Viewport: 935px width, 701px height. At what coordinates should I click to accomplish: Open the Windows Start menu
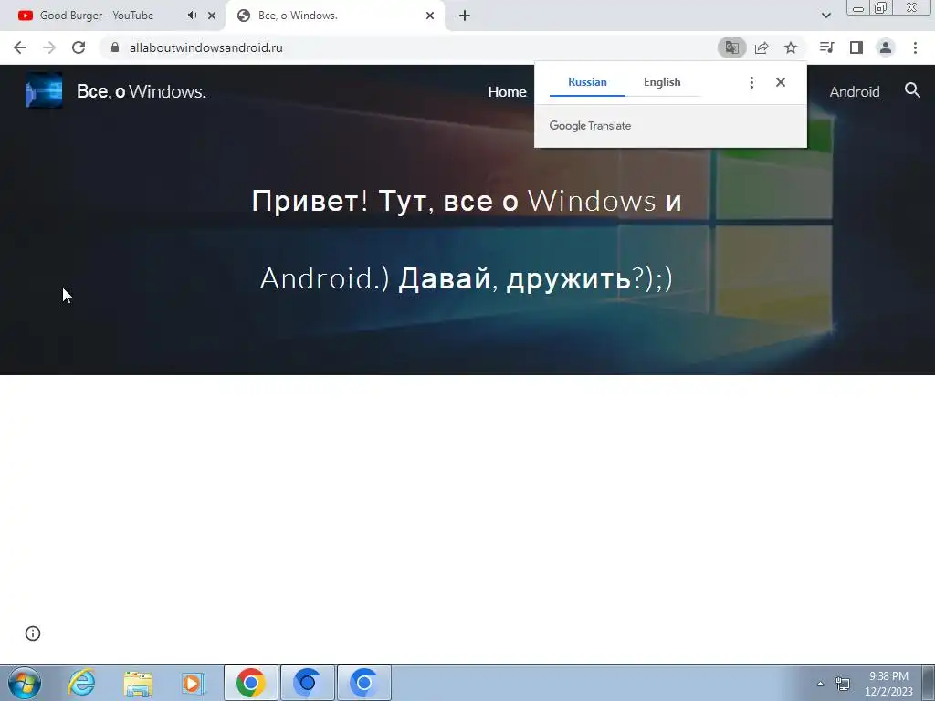(x=25, y=683)
